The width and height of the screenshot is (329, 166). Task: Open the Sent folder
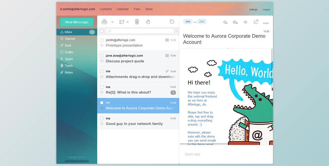pos(77,45)
